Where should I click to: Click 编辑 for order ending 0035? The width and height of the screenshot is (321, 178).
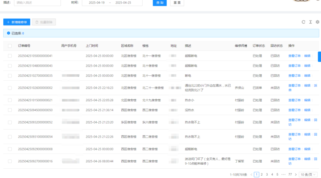(307, 75)
